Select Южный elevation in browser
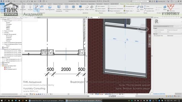Screen dimensions: 182x102 (x=8, y=41)
